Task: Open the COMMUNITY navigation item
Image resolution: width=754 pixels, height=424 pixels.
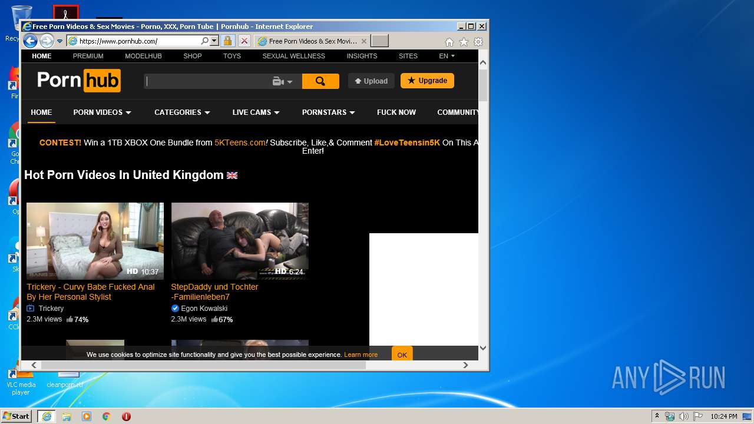Action: (458, 112)
